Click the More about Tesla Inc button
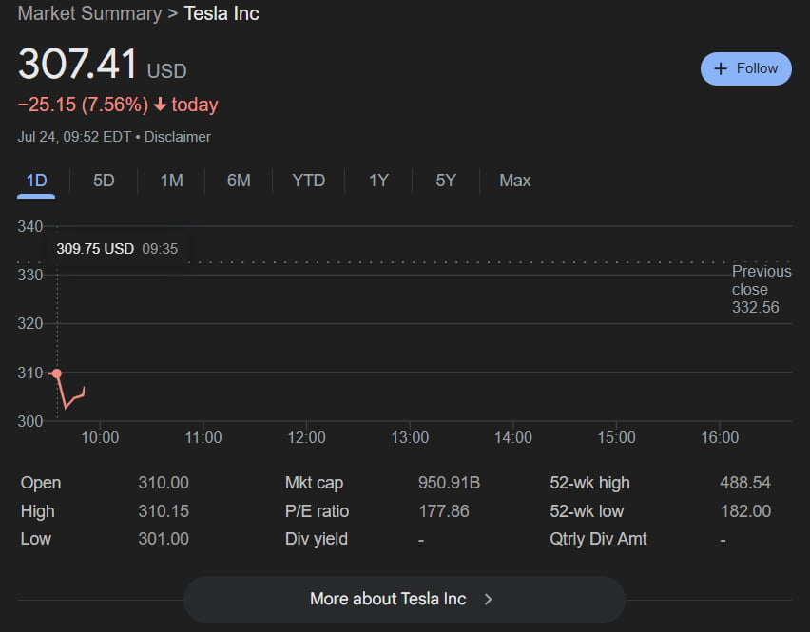This screenshot has height=632, width=810. (404, 600)
